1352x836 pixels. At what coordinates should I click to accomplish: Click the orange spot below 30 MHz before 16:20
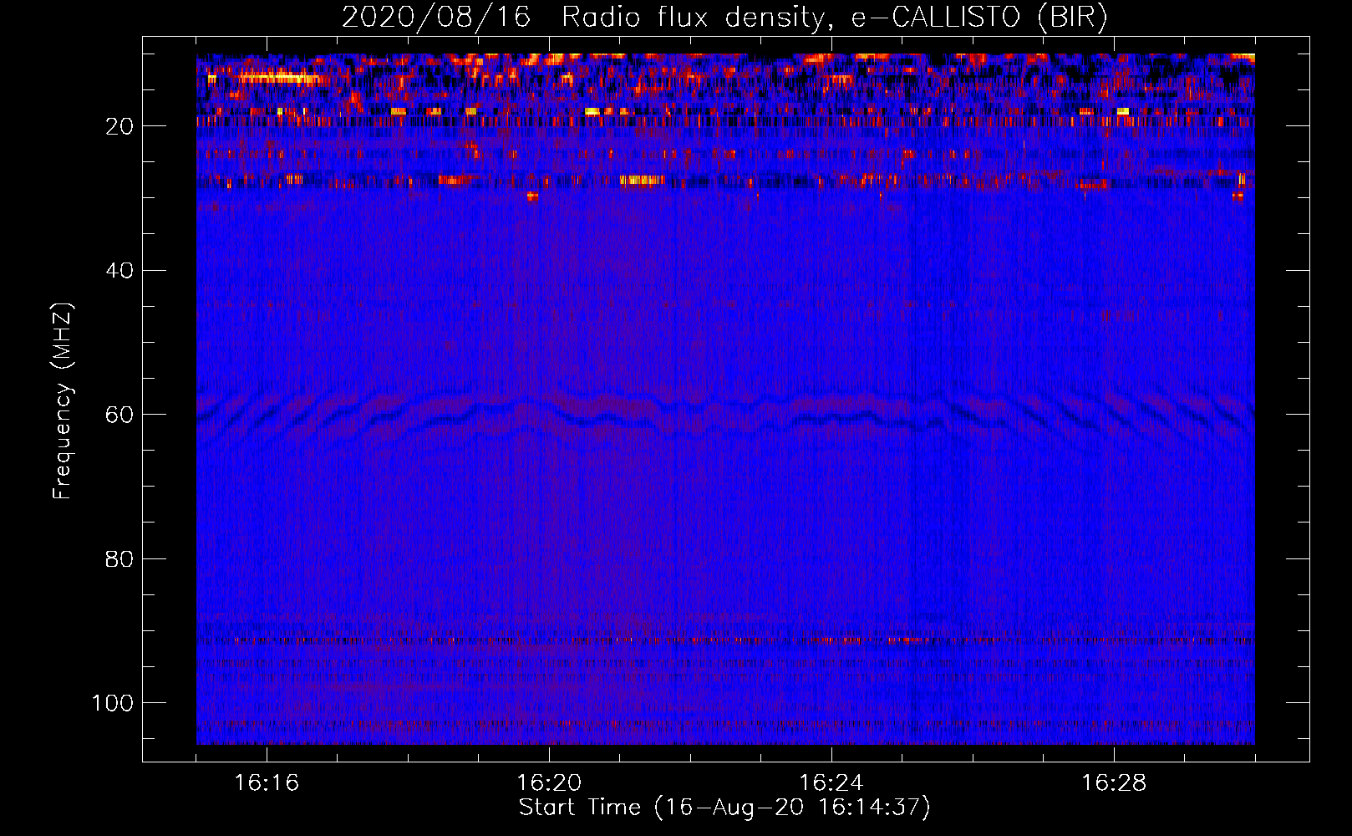point(532,196)
